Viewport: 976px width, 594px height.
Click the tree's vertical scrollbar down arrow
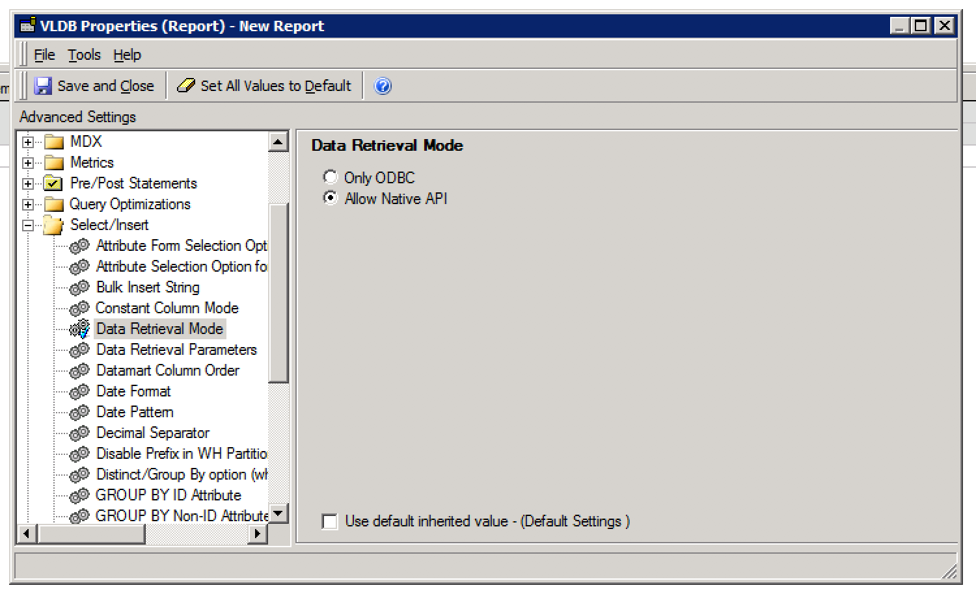pyautogui.click(x=278, y=513)
